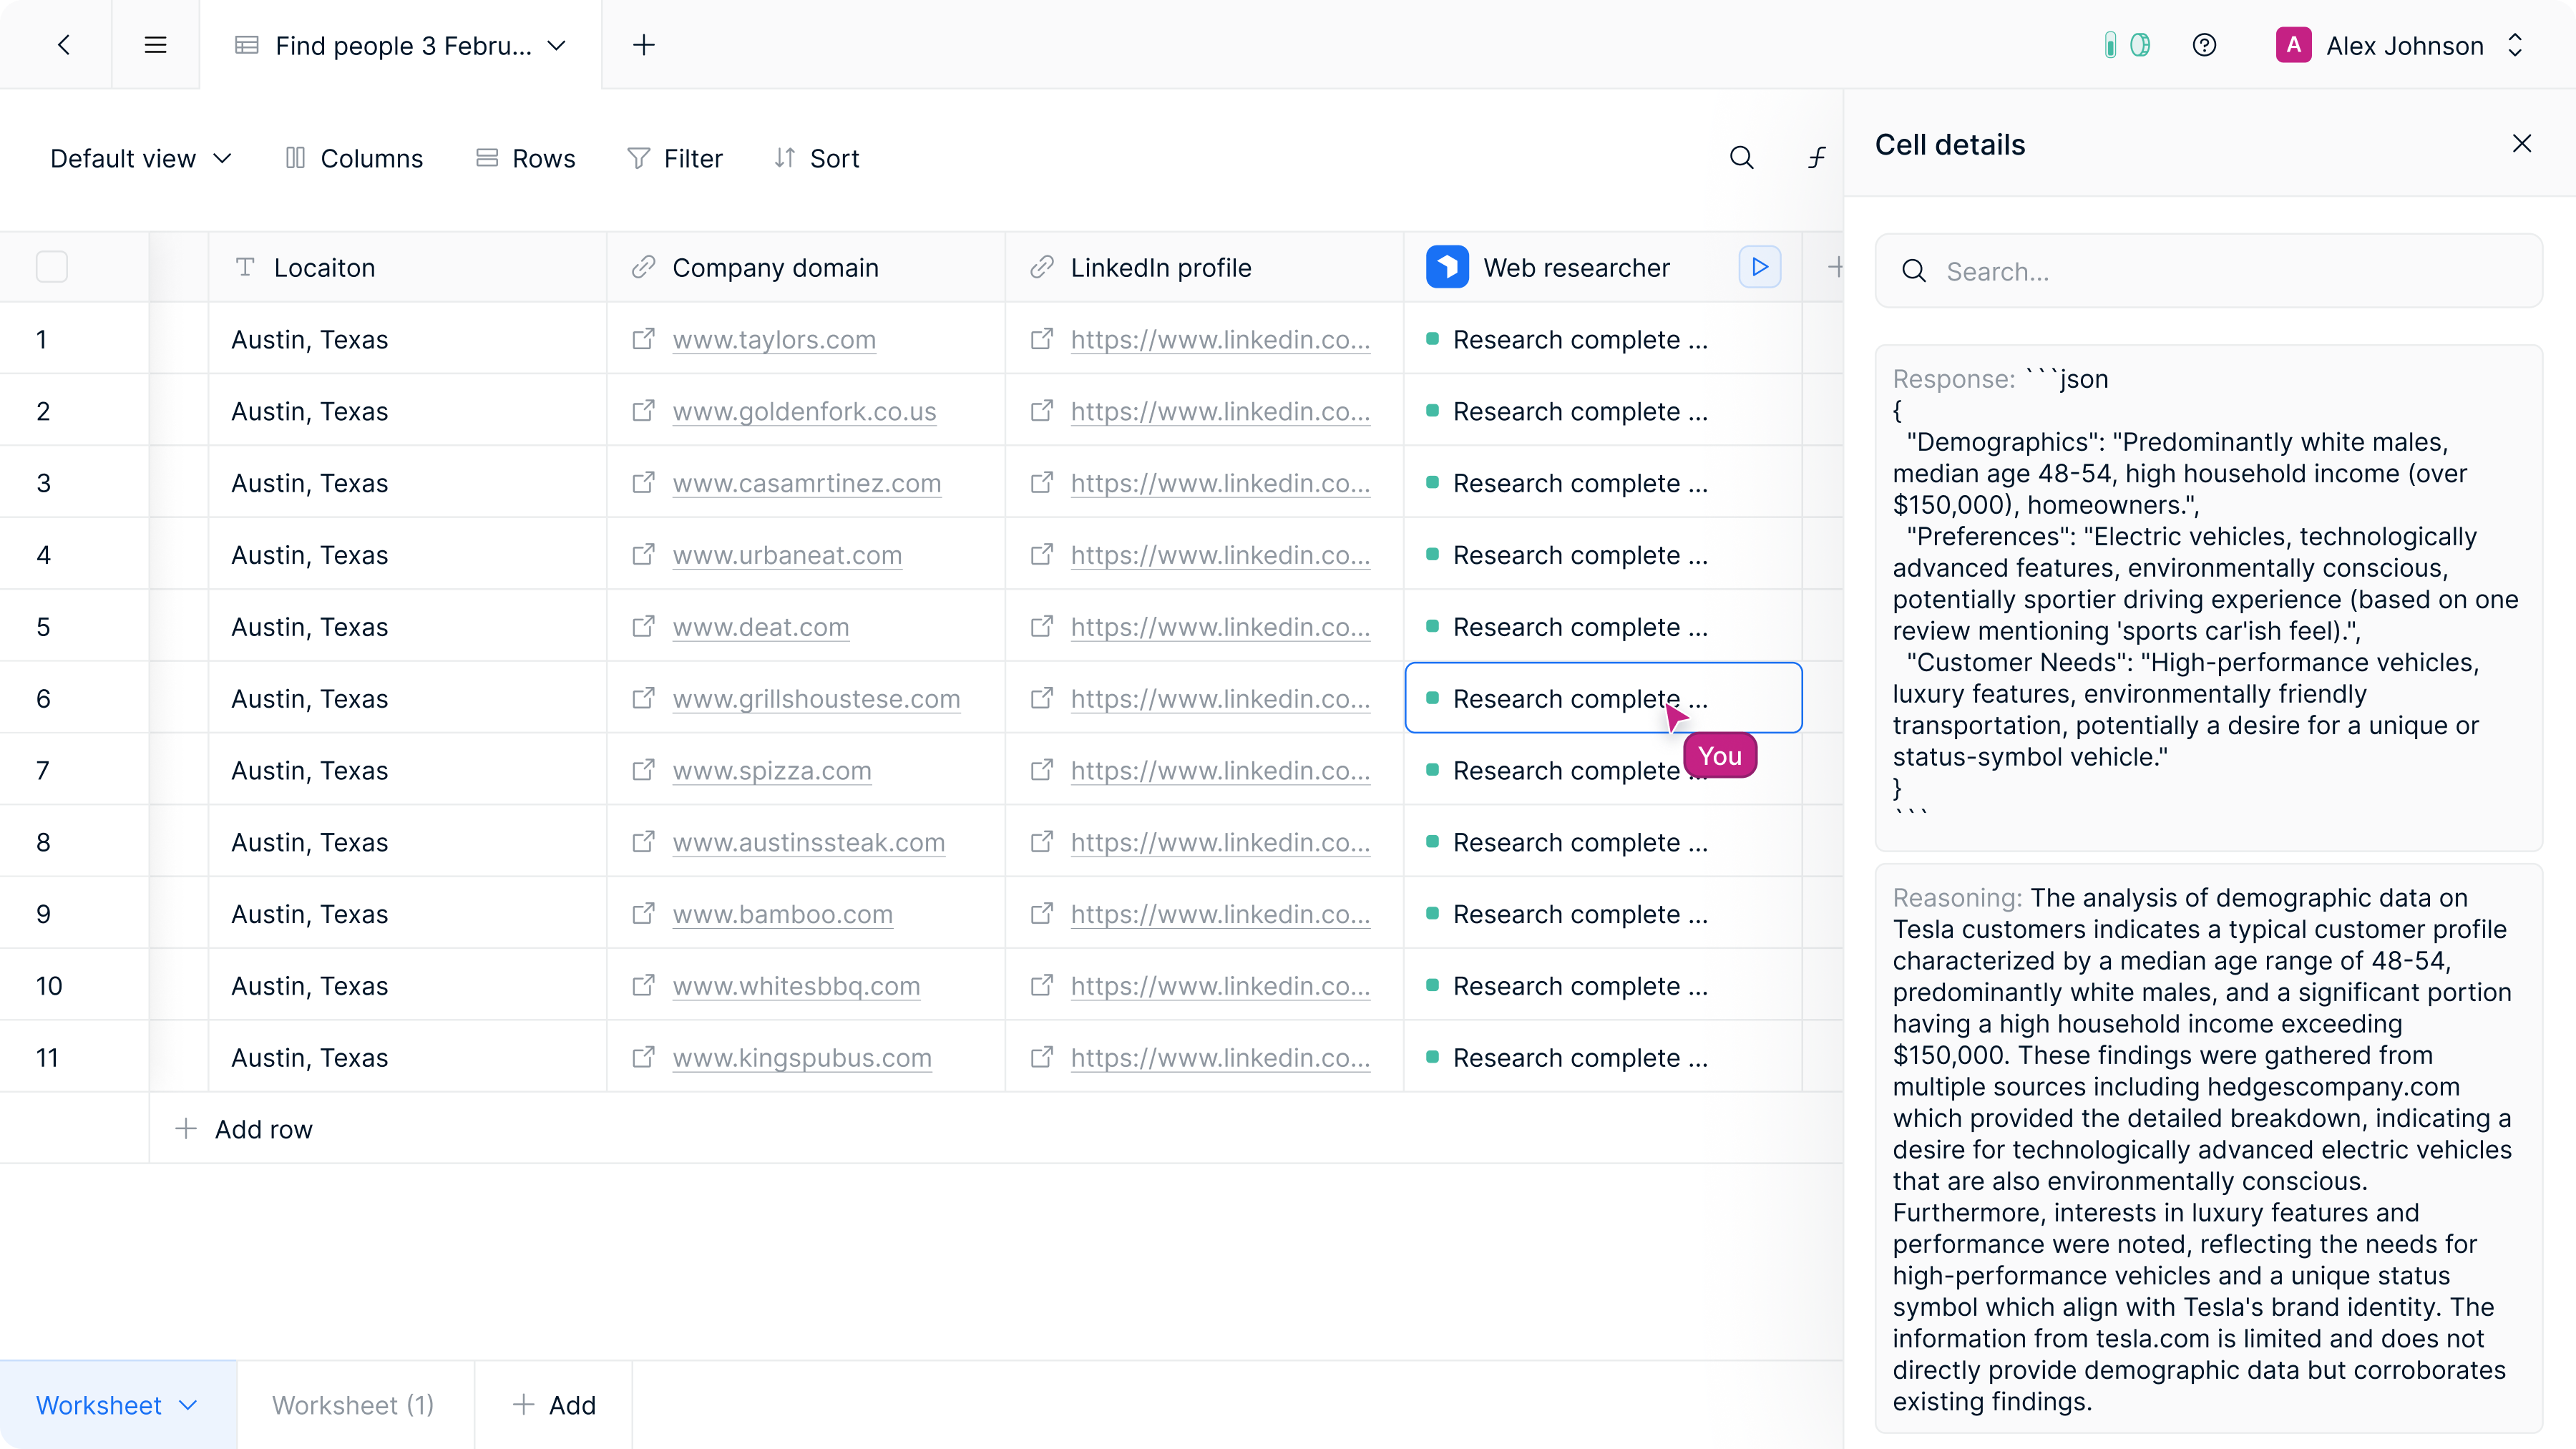Image resolution: width=2576 pixels, height=1449 pixels.
Task: Select Research complete cell in row 6
Action: coord(1603,698)
